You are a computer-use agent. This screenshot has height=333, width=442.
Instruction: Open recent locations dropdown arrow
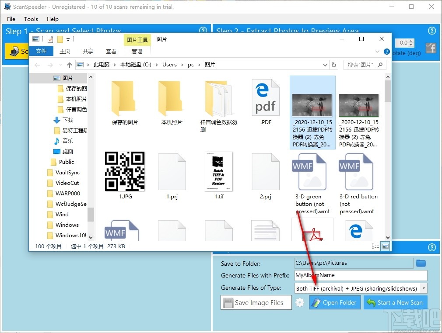(x=60, y=65)
